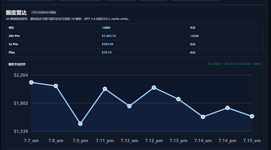The height and width of the screenshot is (150, 271).
Task: Click the 7d额度 column header
Action: tap(106, 28)
